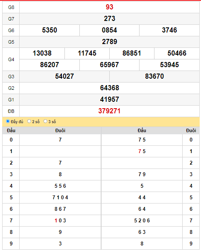Click the ĐB row label
The image size is (201, 251).
(x=11, y=111)
